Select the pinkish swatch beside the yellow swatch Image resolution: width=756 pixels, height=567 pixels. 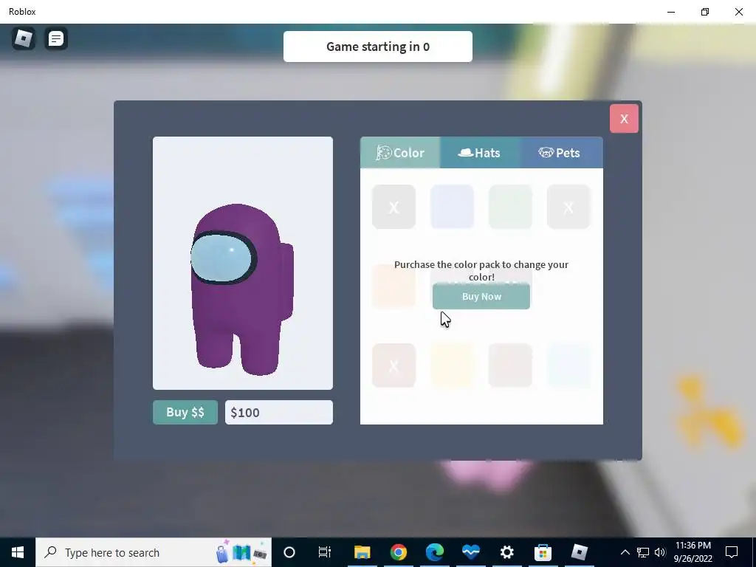pyautogui.click(x=510, y=365)
